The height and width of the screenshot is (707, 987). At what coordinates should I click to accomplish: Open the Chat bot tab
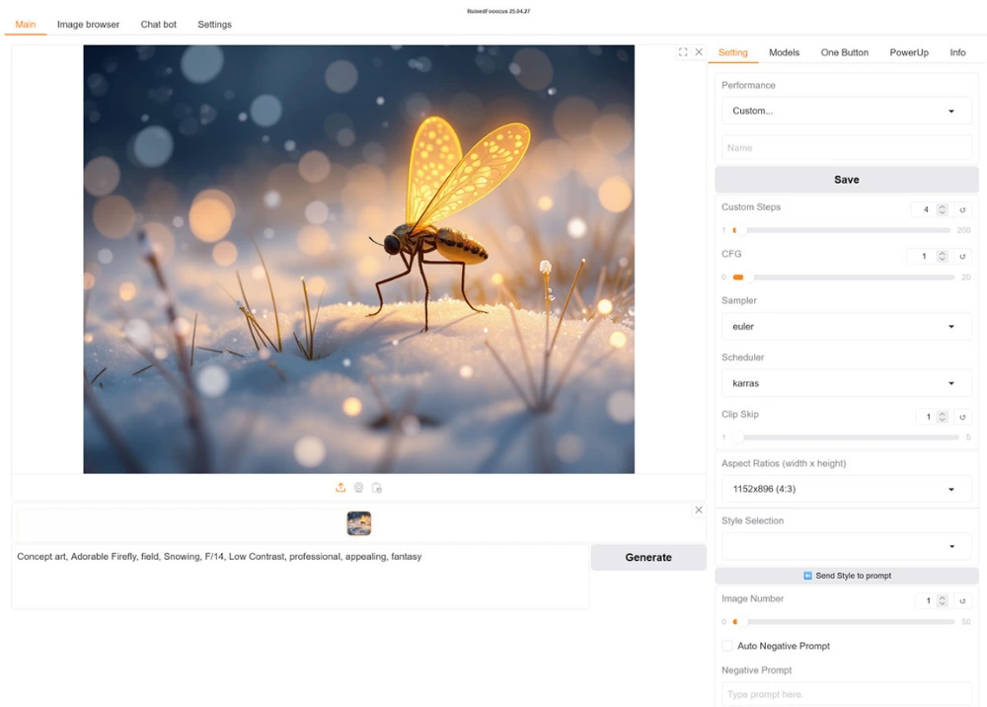click(159, 25)
